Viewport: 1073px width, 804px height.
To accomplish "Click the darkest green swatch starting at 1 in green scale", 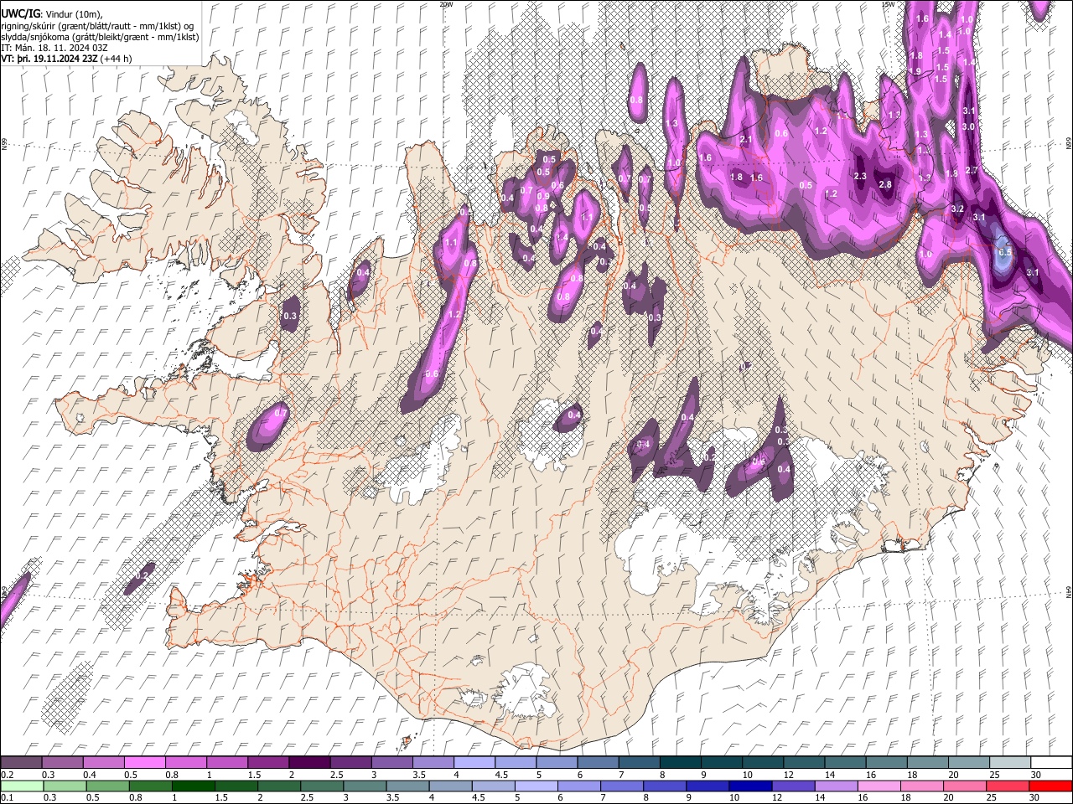I will pos(193,786).
